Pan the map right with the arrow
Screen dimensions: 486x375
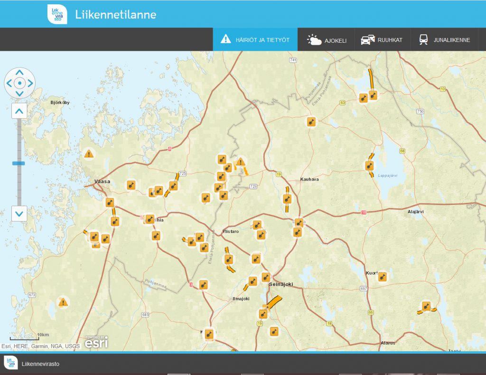click(30, 84)
